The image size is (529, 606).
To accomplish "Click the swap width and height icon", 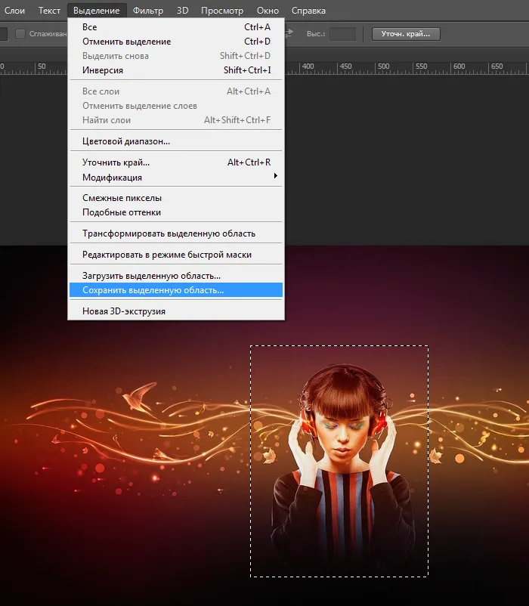I will (x=289, y=34).
